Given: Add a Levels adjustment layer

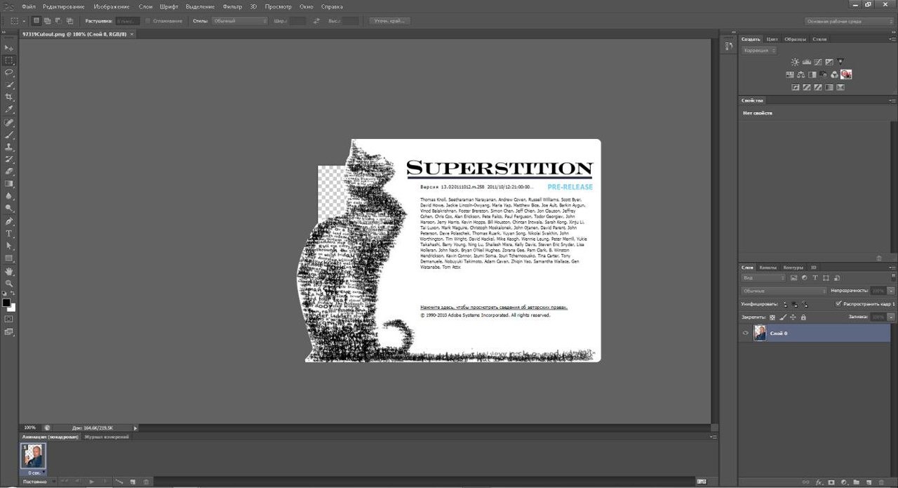Looking at the screenshot, I should pyautogui.click(x=806, y=62).
